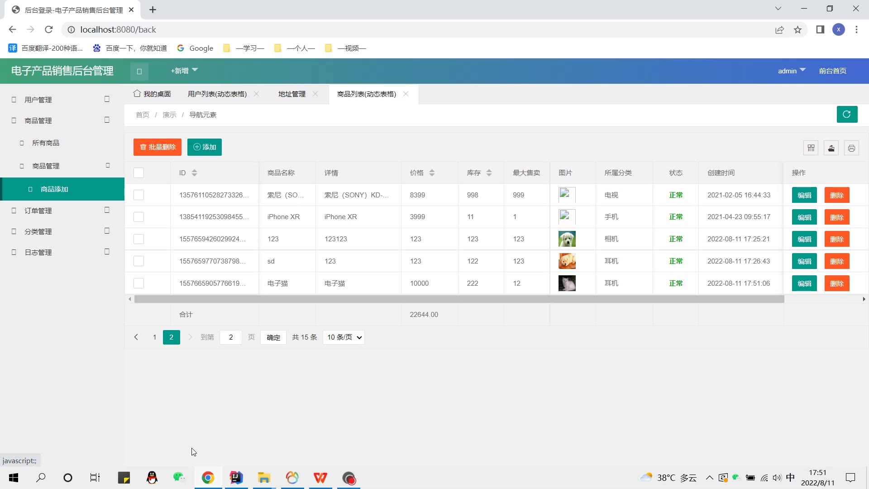Open the 10 条/页 page size dropdown
The width and height of the screenshot is (869, 489).
pos(344,337)
